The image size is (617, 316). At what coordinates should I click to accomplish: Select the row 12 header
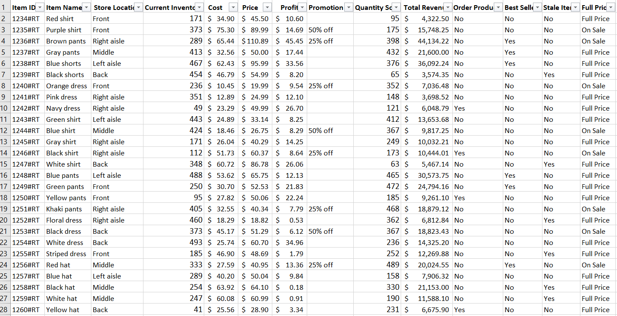click(5, 130)
